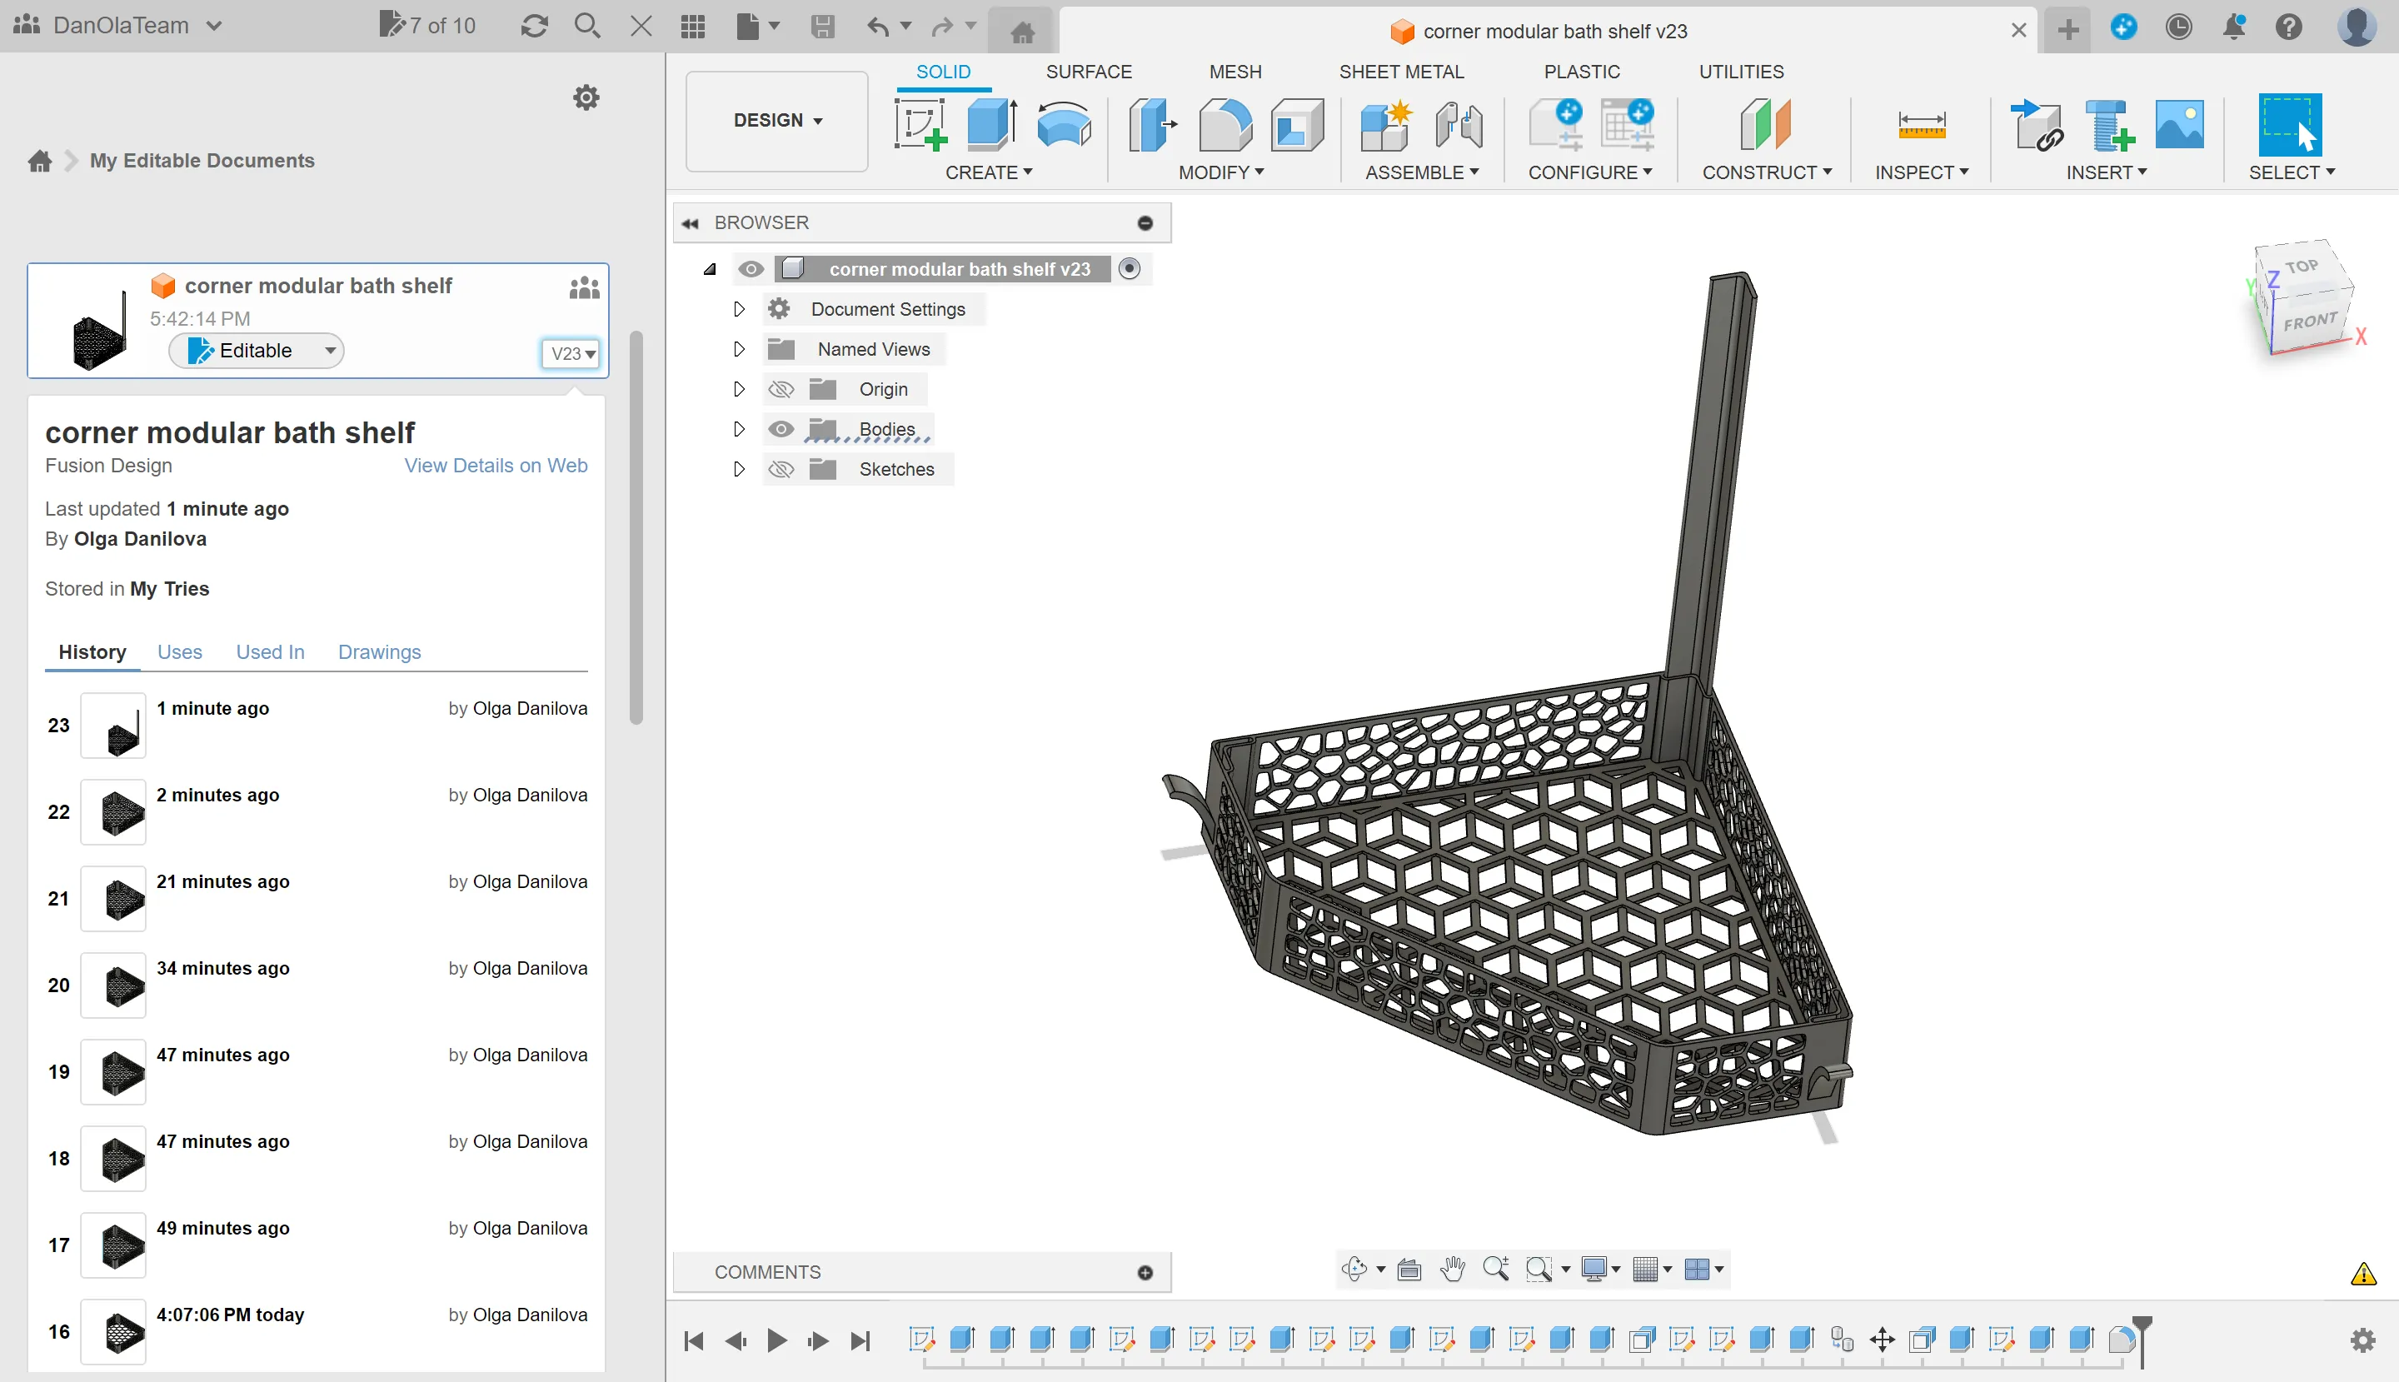Open the DanOlaTeam team dropdown
Screen dimensions: 2399x1382
coord(117,26)
